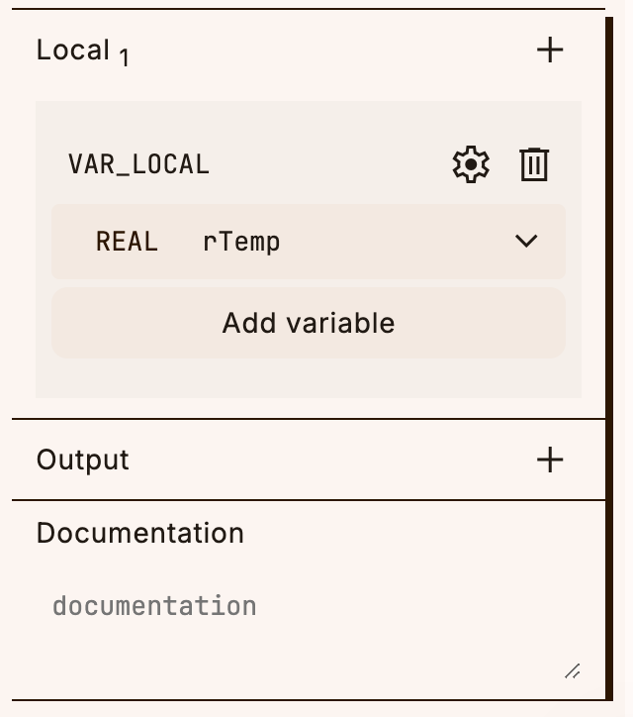Collapse the Local section header

click(73, 50)
